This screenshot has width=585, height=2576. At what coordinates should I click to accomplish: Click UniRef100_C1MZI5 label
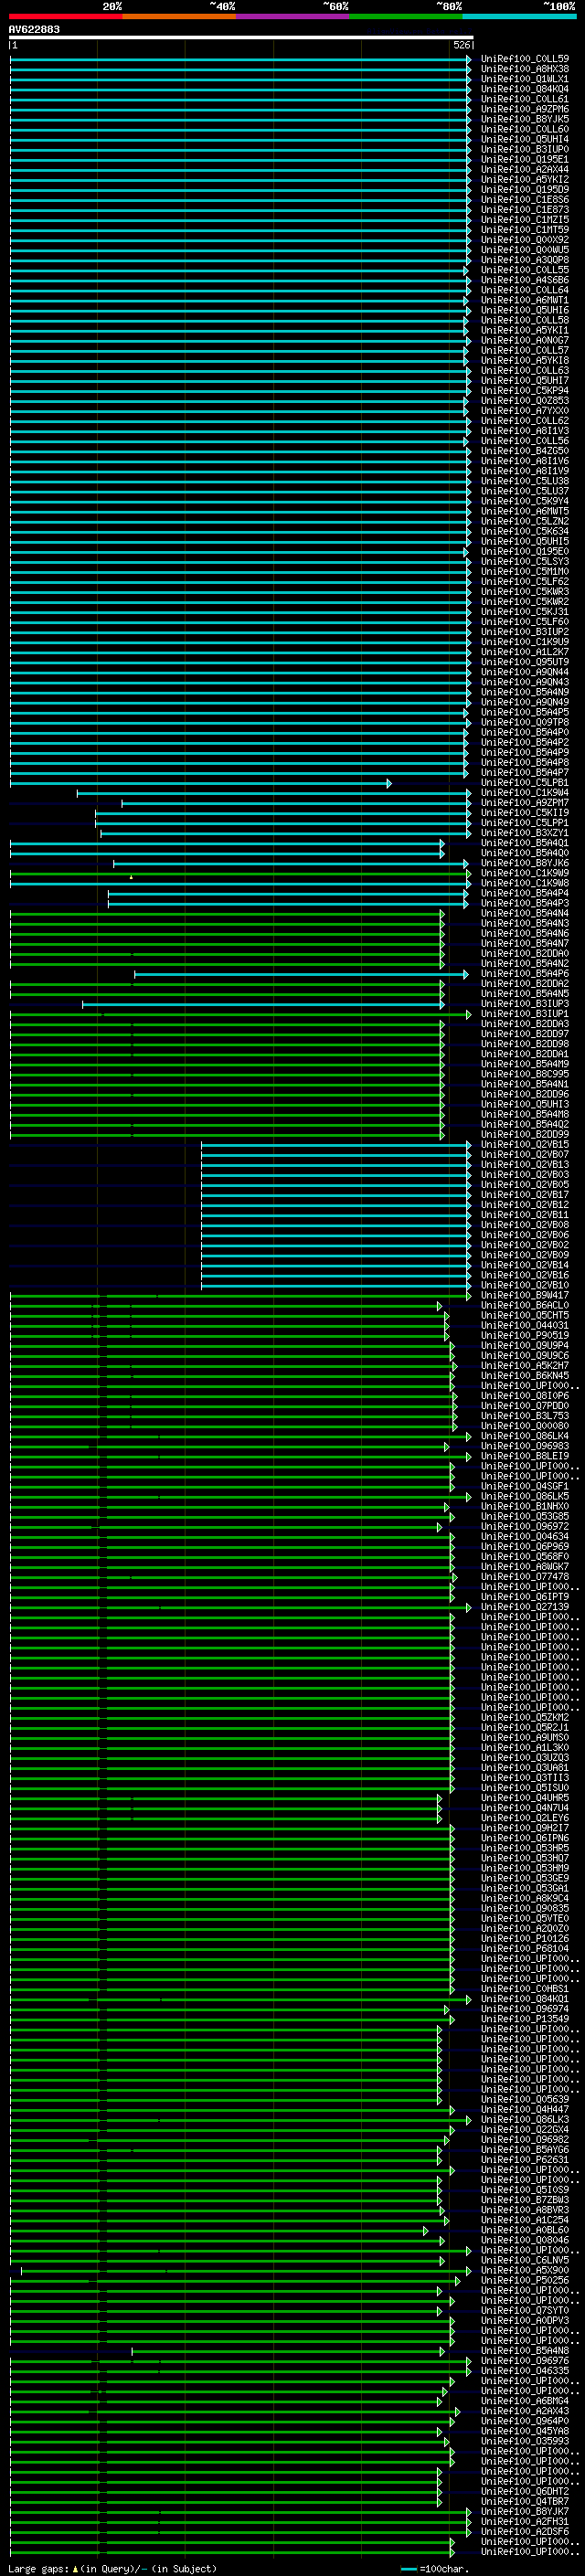pos(525,220)
